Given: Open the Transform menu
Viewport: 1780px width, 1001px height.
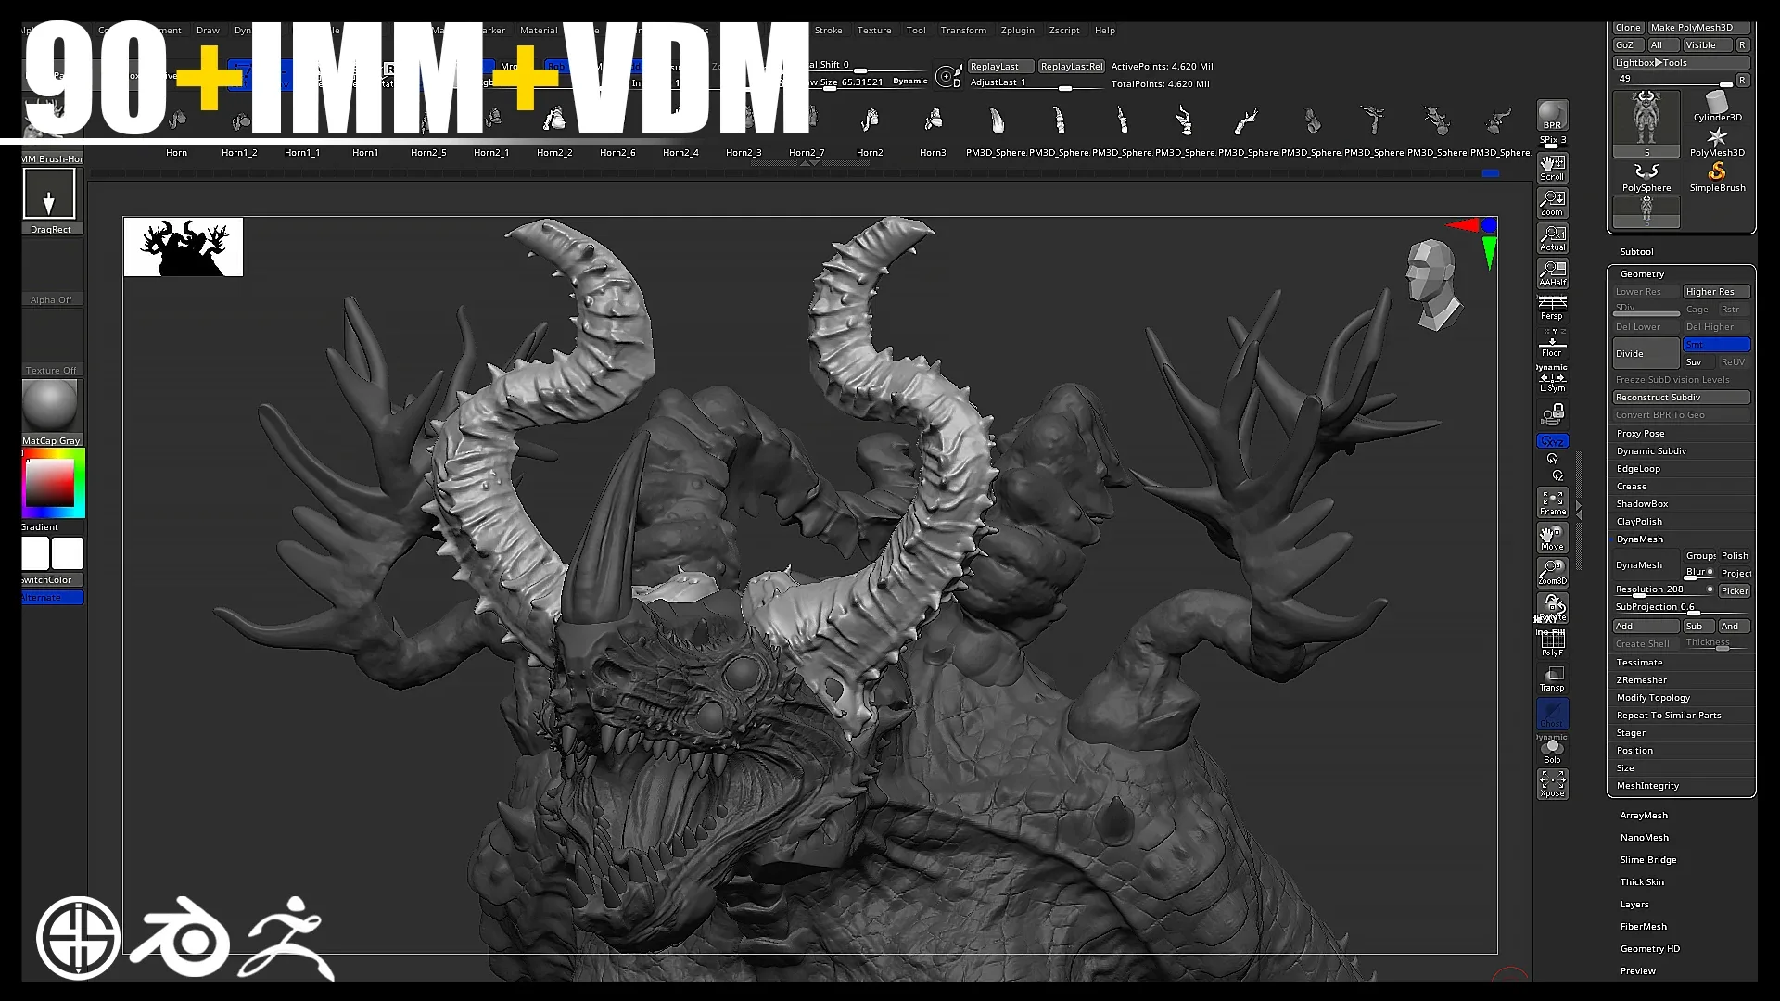Looking at the screenshot, I should pos(963,31).
